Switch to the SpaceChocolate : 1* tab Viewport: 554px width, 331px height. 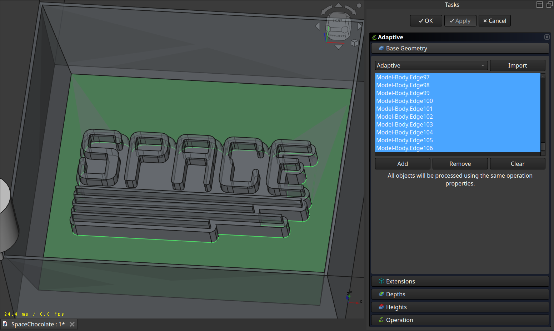pyautogui.click(x=38, y=324)
